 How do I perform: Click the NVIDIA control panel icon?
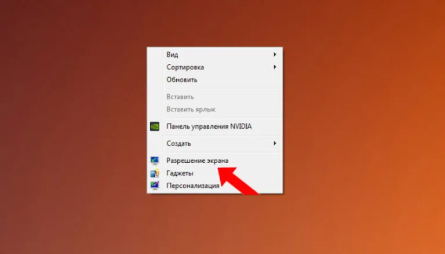coord(155,126)
